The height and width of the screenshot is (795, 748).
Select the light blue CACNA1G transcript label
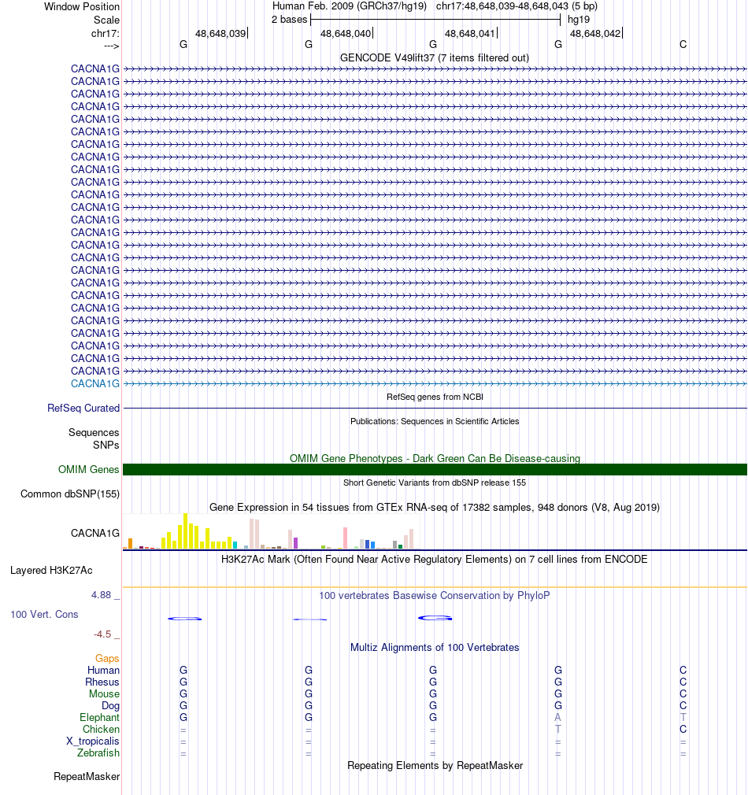95,384
